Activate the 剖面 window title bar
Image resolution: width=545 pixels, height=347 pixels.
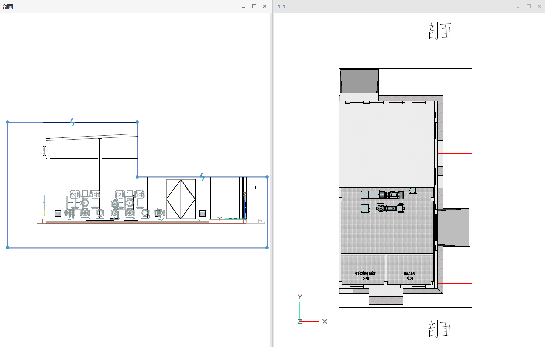point(119,6)
